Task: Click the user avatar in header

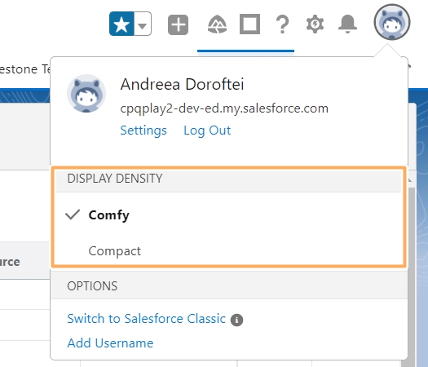Action: (392, 22)
